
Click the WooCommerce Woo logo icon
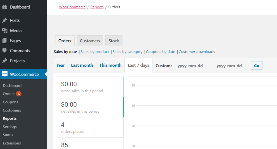[x=5, y=74]
